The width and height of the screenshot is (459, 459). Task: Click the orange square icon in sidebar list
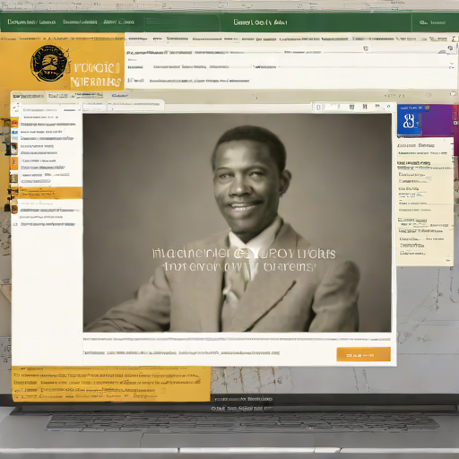click(x=14, y=163)
